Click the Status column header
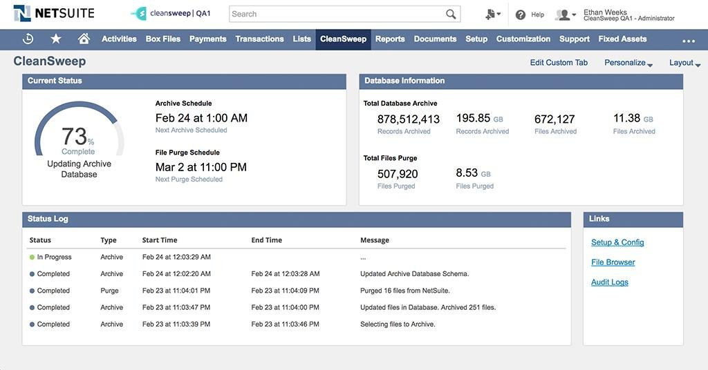Viewport: 708px width, 370px height. tap(40, 240)
